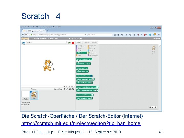The height and width of the screenshot is (138, 184).
Task: Select the Sprite1 thumbnail in the Figuren panel
Action: click(x=34, y=95)
